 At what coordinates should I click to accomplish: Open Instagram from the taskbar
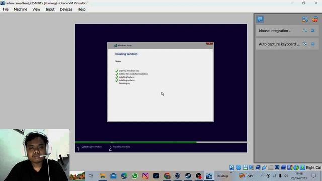[x=145, y=176]
